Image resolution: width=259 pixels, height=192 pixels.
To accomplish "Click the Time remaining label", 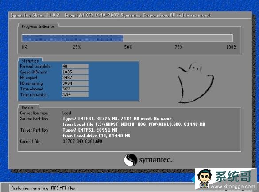I will [34, 95].
